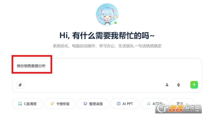Viewport: 207px width, 116px height.
Task: Click the disk icon beside C盘清理
Action: 20,104
